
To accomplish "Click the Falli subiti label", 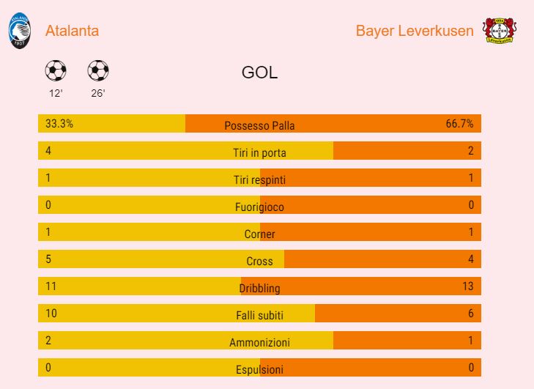I will (259, 316).
